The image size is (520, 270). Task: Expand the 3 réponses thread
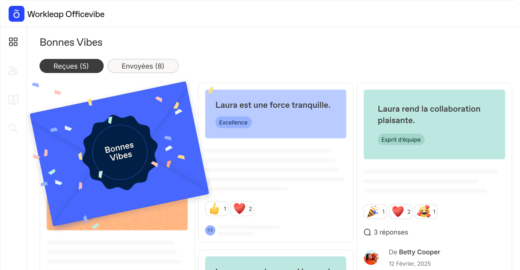click(x=386, y=232)
